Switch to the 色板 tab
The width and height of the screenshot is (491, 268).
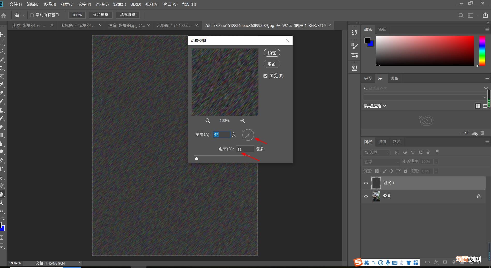[x=382, y=29]
